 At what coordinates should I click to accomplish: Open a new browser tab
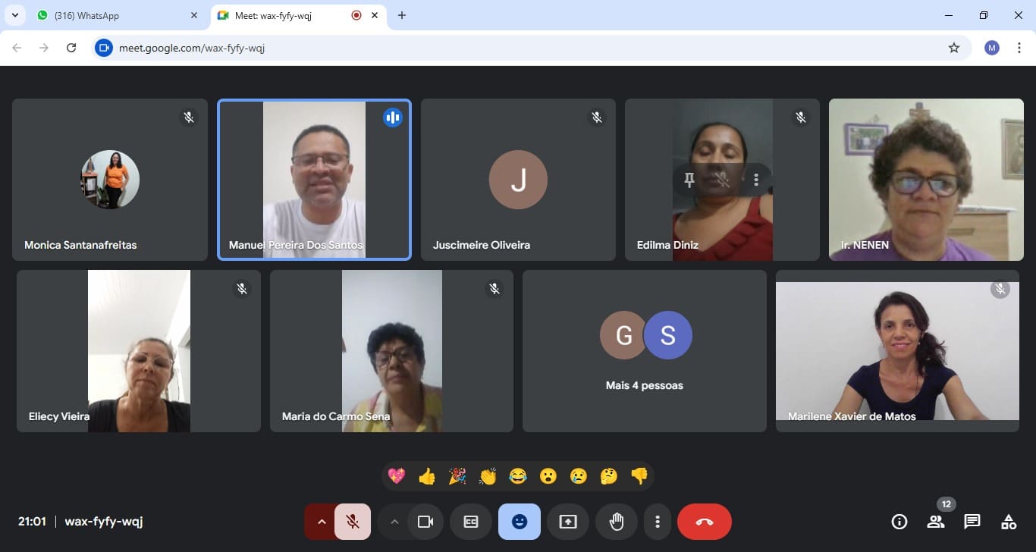point(402,15)
